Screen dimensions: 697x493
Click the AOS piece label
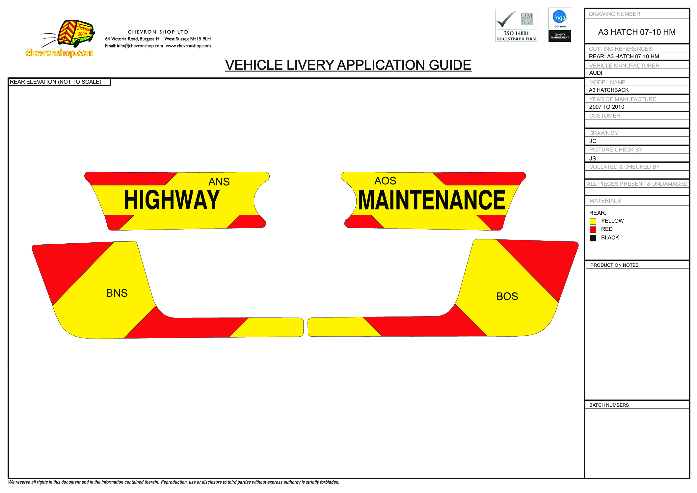click(x=385, y=181)
